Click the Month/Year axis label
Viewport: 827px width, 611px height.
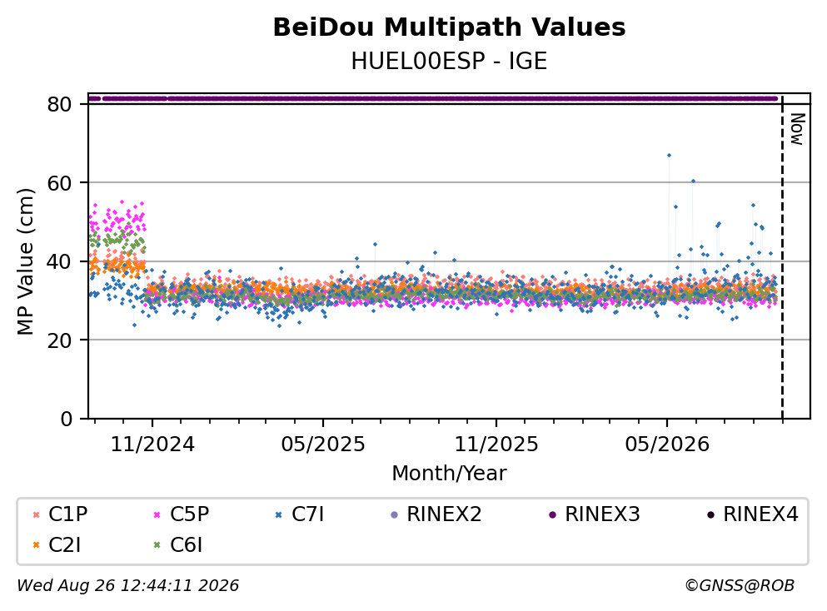tap(449, 473)
